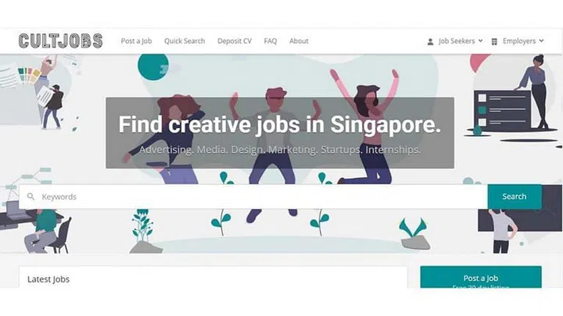Expand the Employers dropdown chevron

coord(541,41)
